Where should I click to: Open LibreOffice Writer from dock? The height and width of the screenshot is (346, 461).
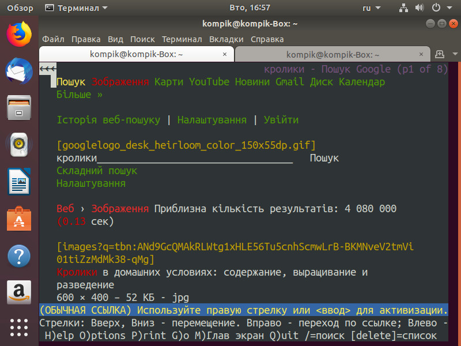tap(19, 182)
